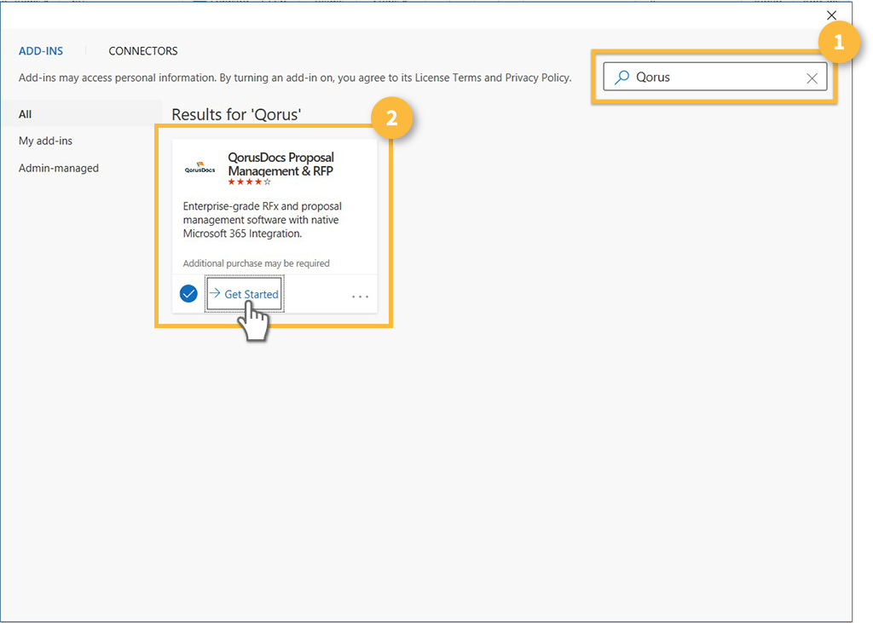Open QorusDocs Proposal Management & RFP title
873x623 pixels.
(x=280, y=164)
